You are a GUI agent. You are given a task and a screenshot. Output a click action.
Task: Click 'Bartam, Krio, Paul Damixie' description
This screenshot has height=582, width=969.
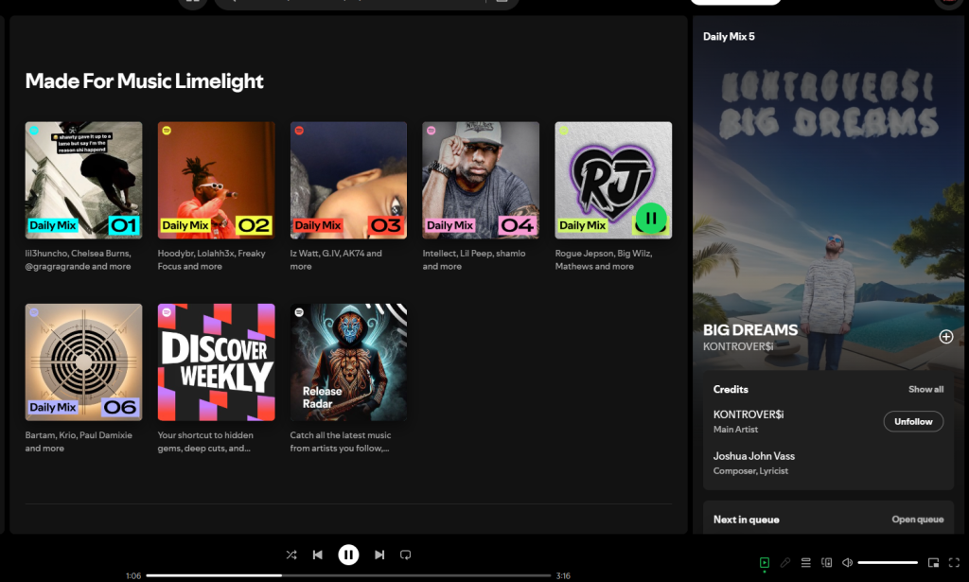pos(79,442)
